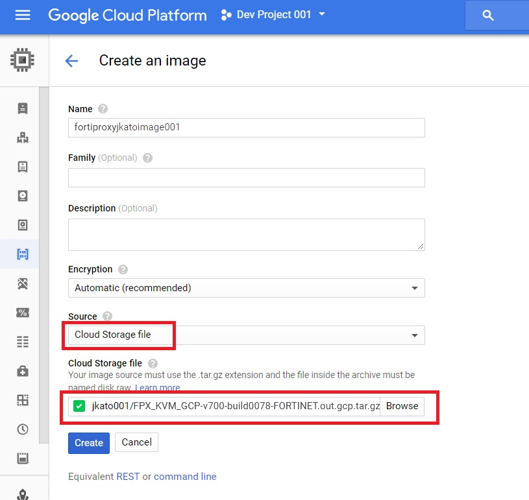Open the Learn more link
Image resolution: width=529 pixels, height=500 pixels.
[x=158, y=388]
